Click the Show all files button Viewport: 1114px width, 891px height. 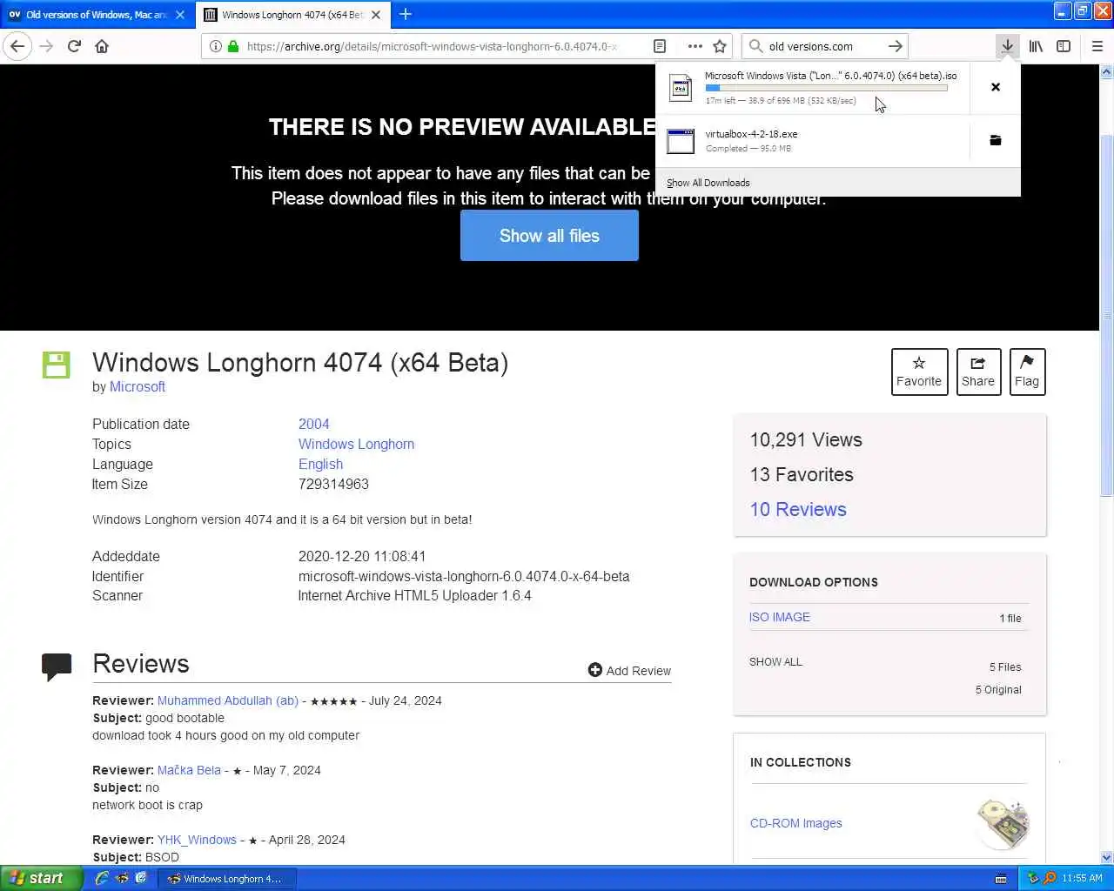click(549, 236)
